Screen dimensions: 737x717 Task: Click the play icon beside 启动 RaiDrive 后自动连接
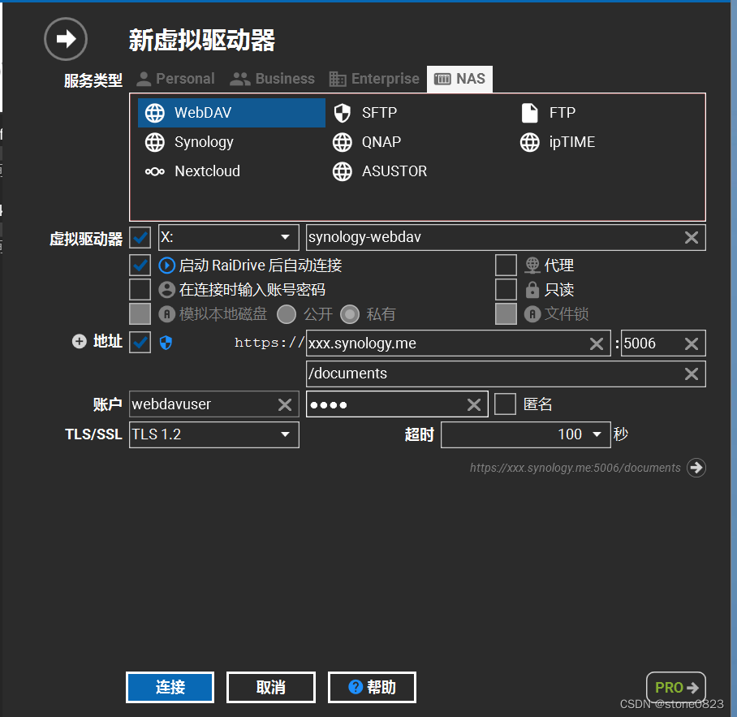pyautogui.click(x=167, y=266)
